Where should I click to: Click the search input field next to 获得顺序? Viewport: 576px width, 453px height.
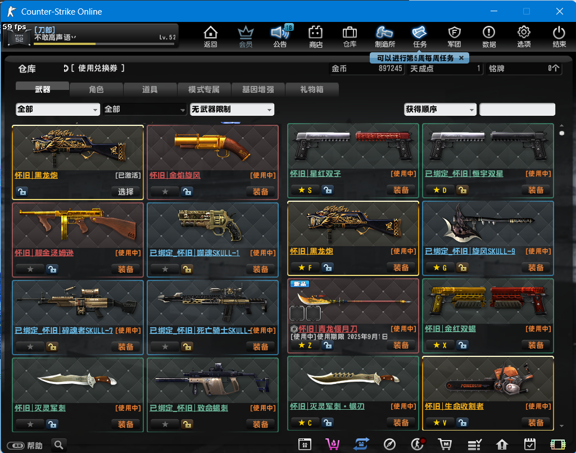click(x=517, y=109)
